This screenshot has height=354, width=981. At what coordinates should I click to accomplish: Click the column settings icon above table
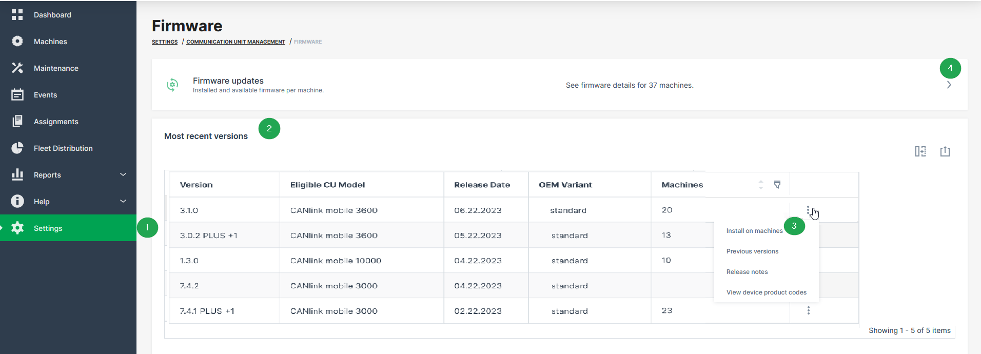pos(920,151)
